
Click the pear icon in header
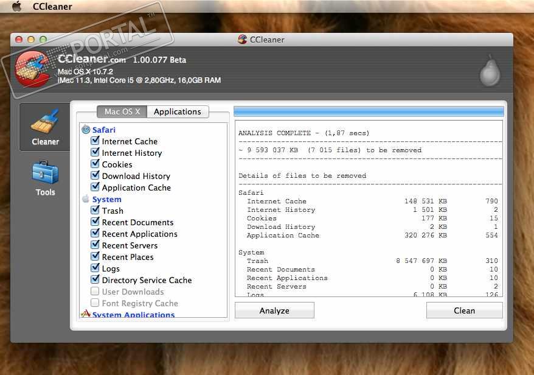[490, 71]
